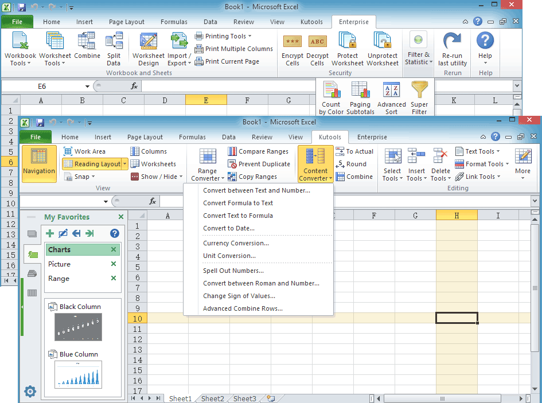Viewport: 542px width, 403px height.
Task: Open Workbook Tools in the back window
Action: (21, 49)
